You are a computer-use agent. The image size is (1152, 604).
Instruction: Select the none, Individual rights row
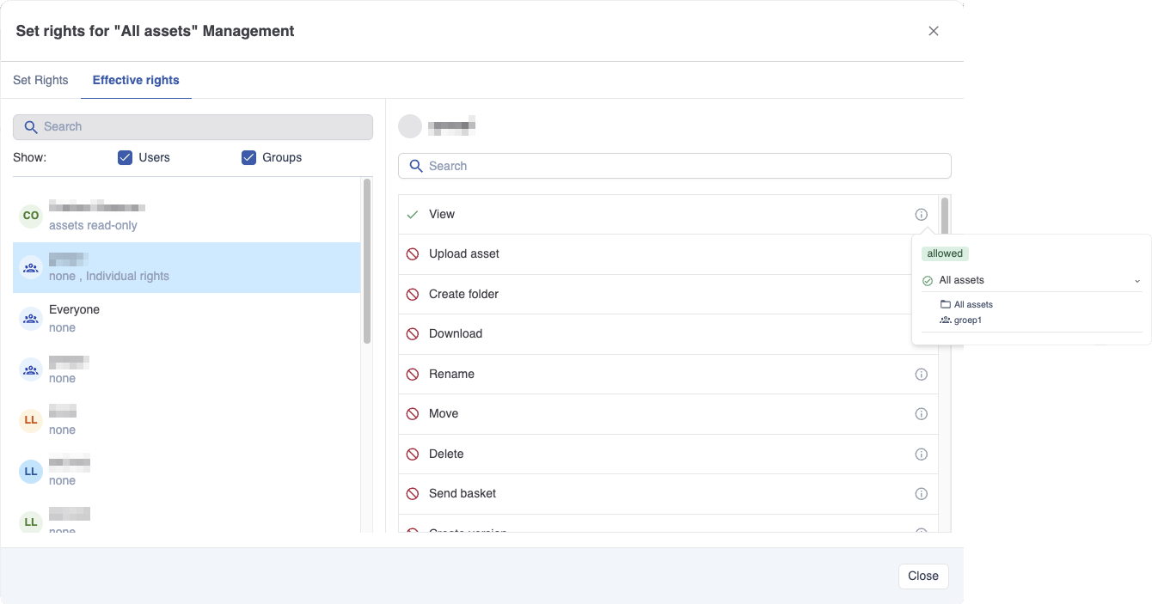coord(187,268)
